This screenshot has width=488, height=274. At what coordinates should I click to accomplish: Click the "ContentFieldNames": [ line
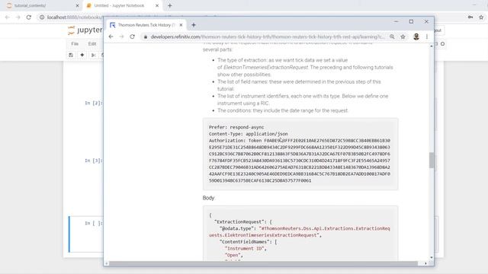pos(248,242)
